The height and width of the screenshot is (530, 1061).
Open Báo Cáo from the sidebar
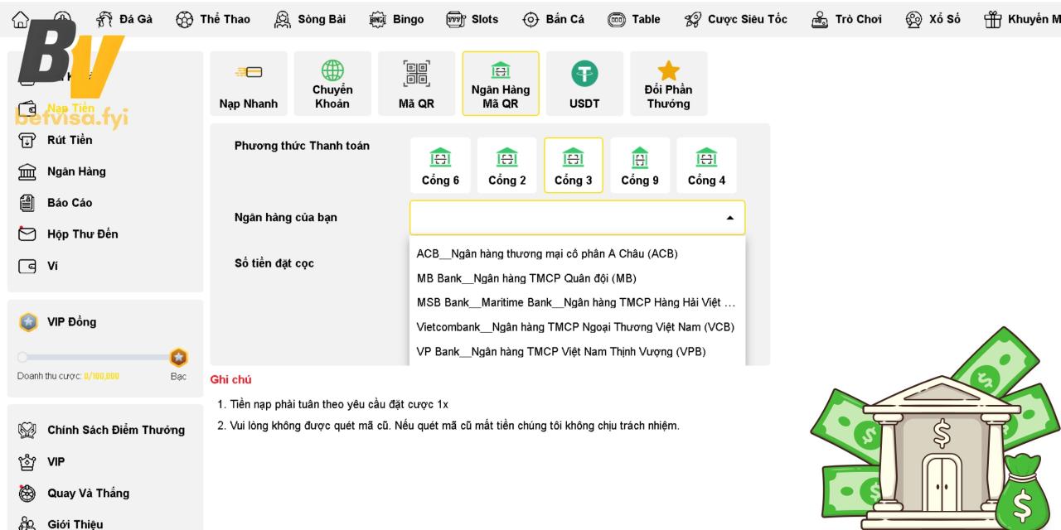coord(70,203)
